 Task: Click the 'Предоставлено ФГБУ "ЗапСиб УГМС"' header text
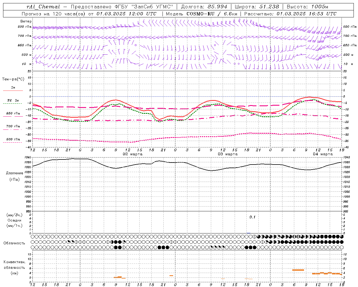(x=122, y=7)
